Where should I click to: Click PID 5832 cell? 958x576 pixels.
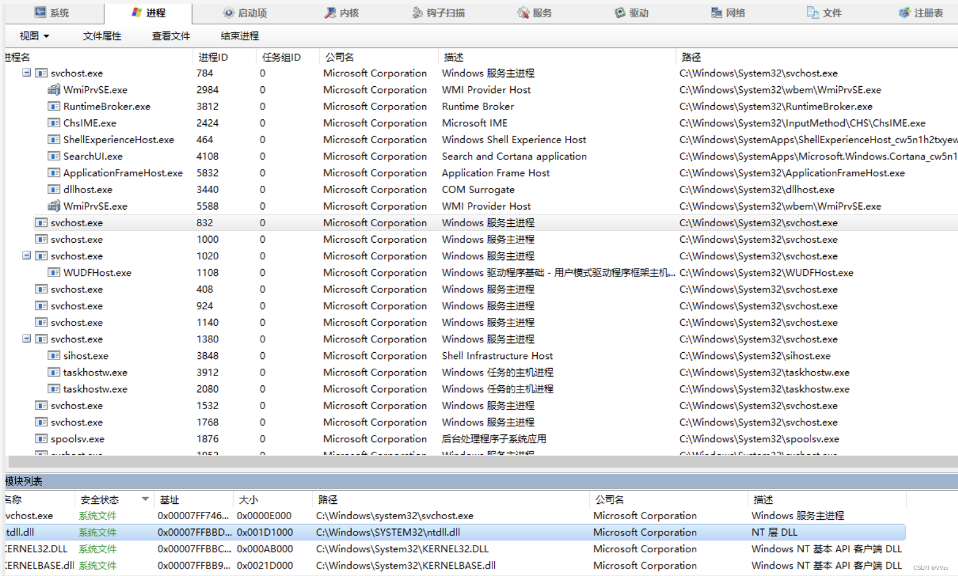[207, 173]
